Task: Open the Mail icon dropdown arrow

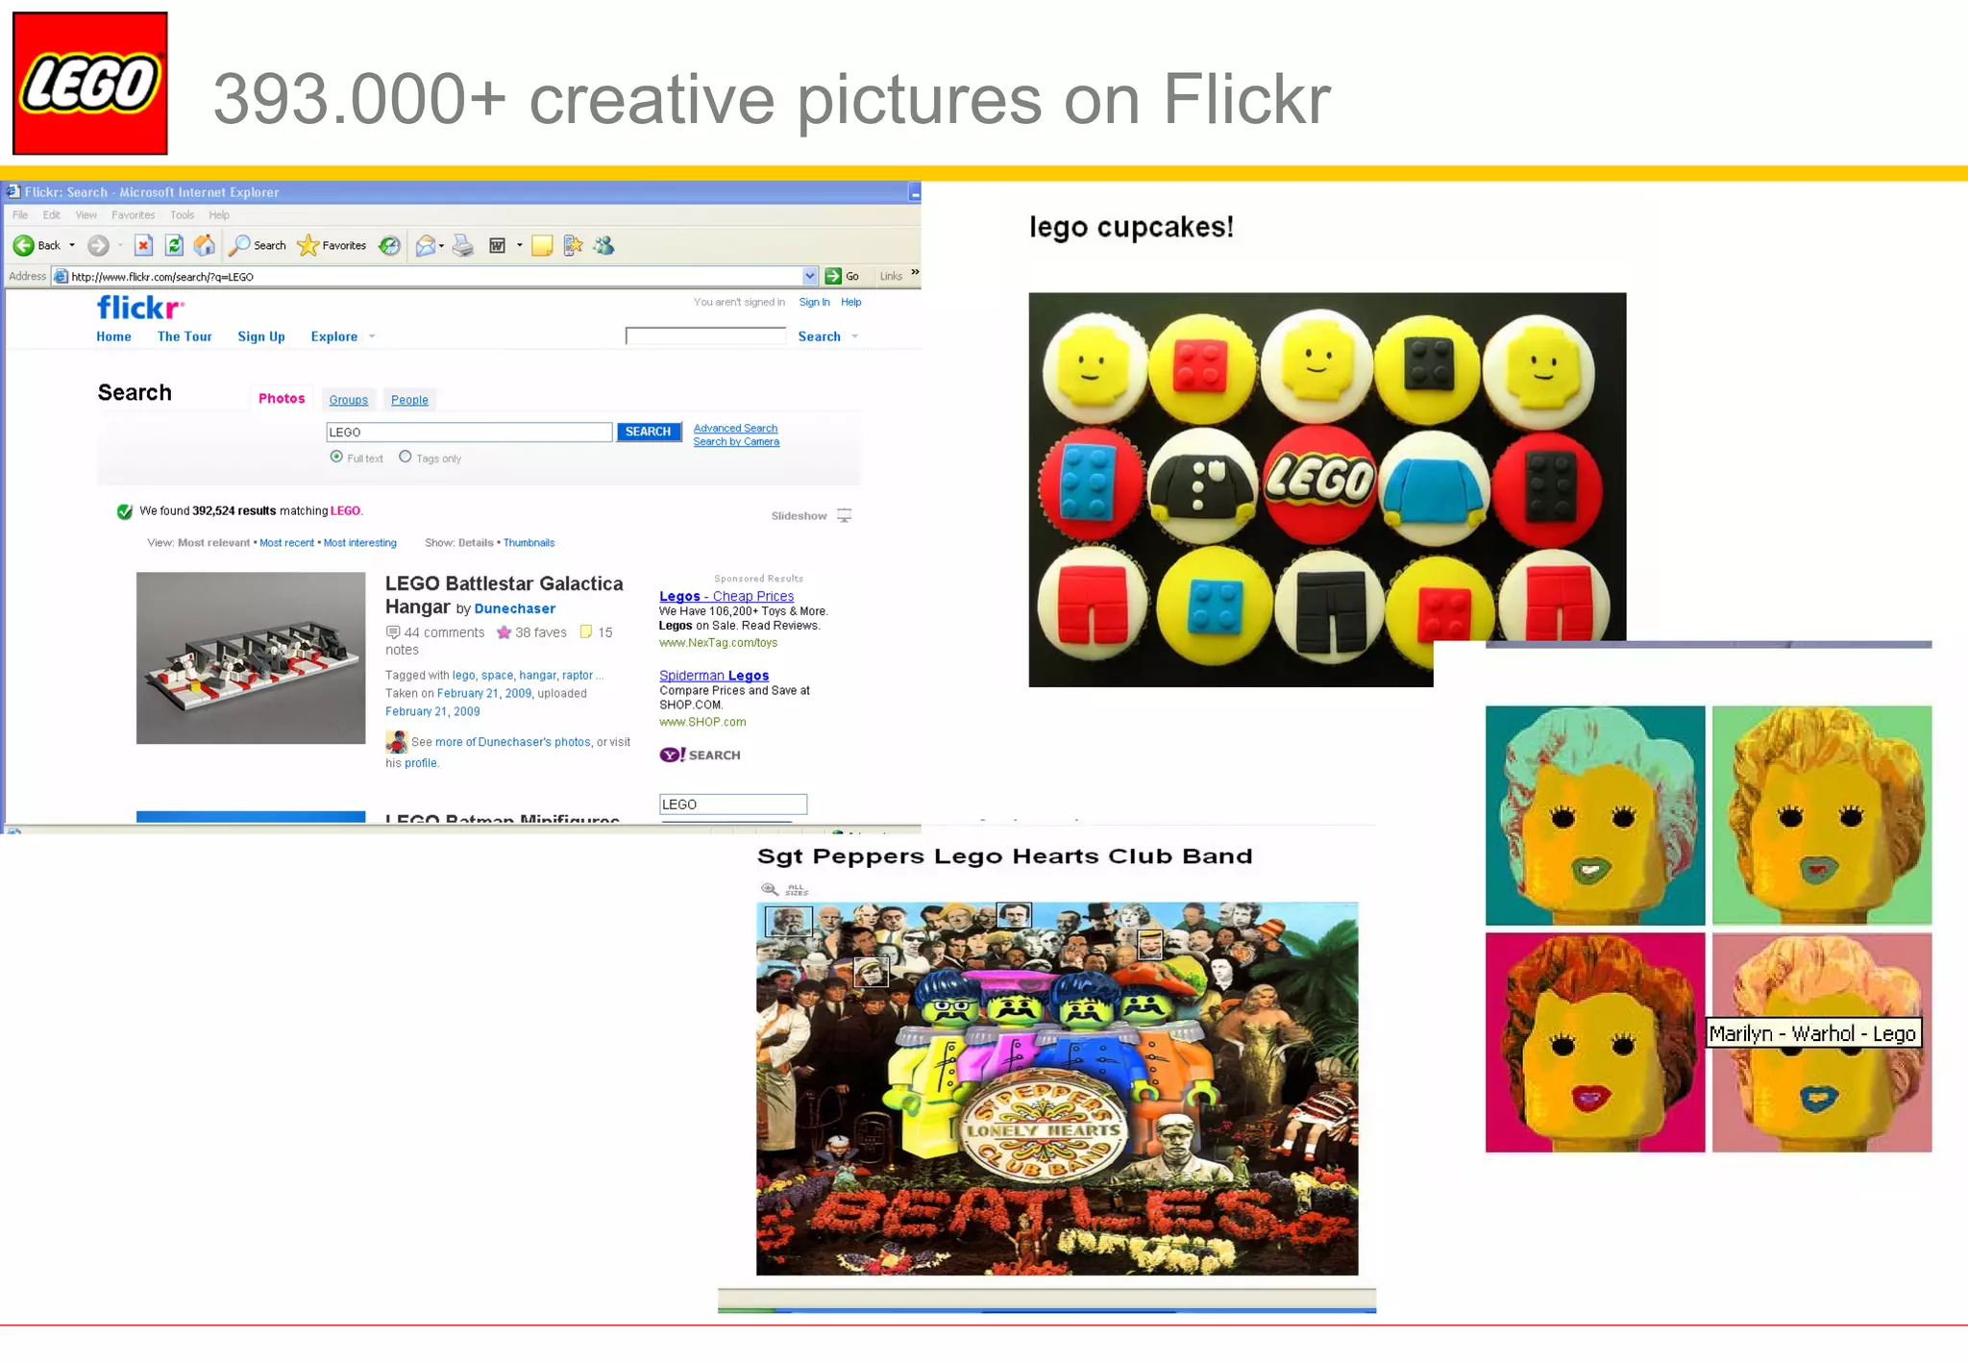Action: click(x=441, y=245)
